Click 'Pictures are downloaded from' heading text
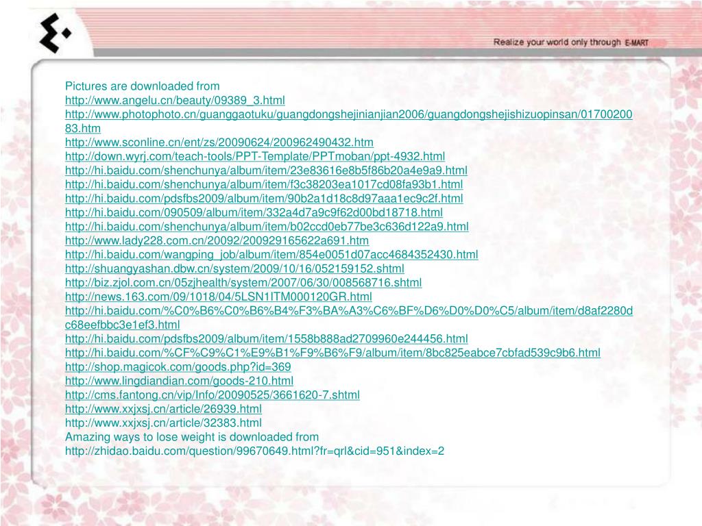This screenshot has height=526, width=702. 143,86
